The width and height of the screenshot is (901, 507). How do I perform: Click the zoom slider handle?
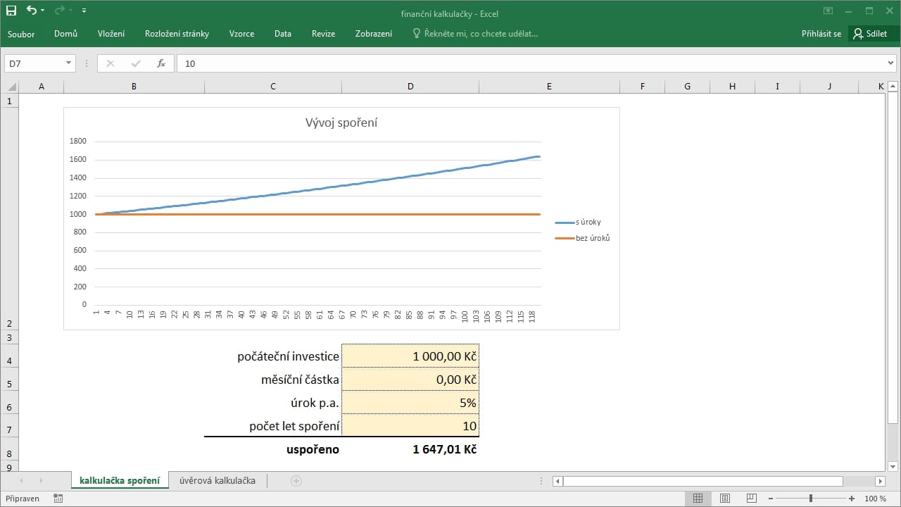[811, 499]
